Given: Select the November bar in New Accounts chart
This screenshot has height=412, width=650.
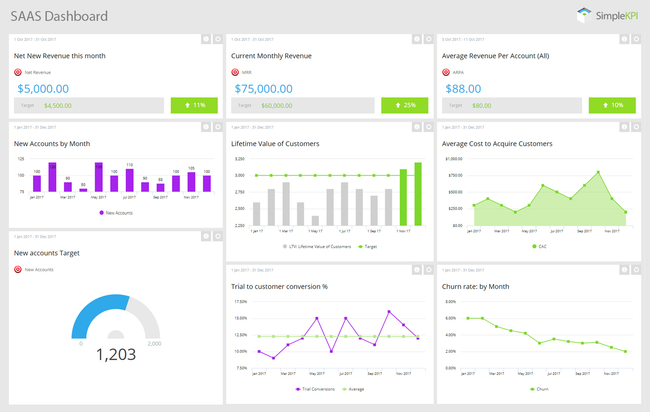Looking at the screenshot, I should click(x=190, y=181).
